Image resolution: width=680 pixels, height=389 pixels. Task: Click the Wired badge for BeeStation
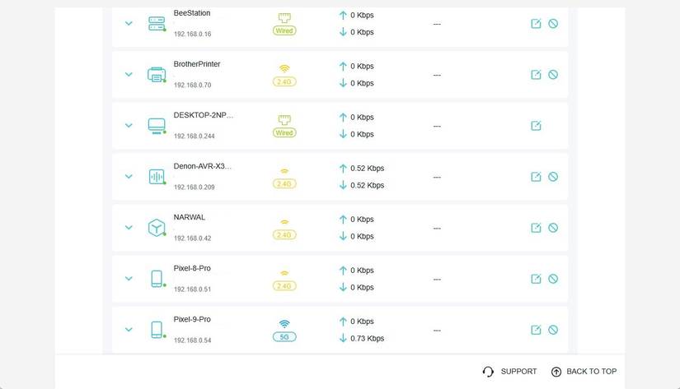284,30
